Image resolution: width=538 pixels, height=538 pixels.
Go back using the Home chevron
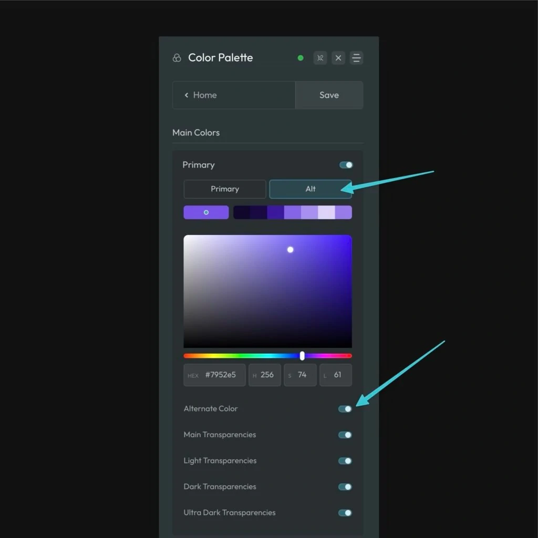187,95
